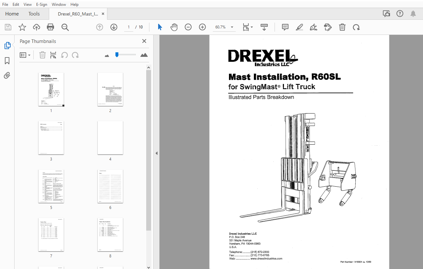Select page 3 thumbnail
This screenshot has width=423, height=269.
point(51,138)
